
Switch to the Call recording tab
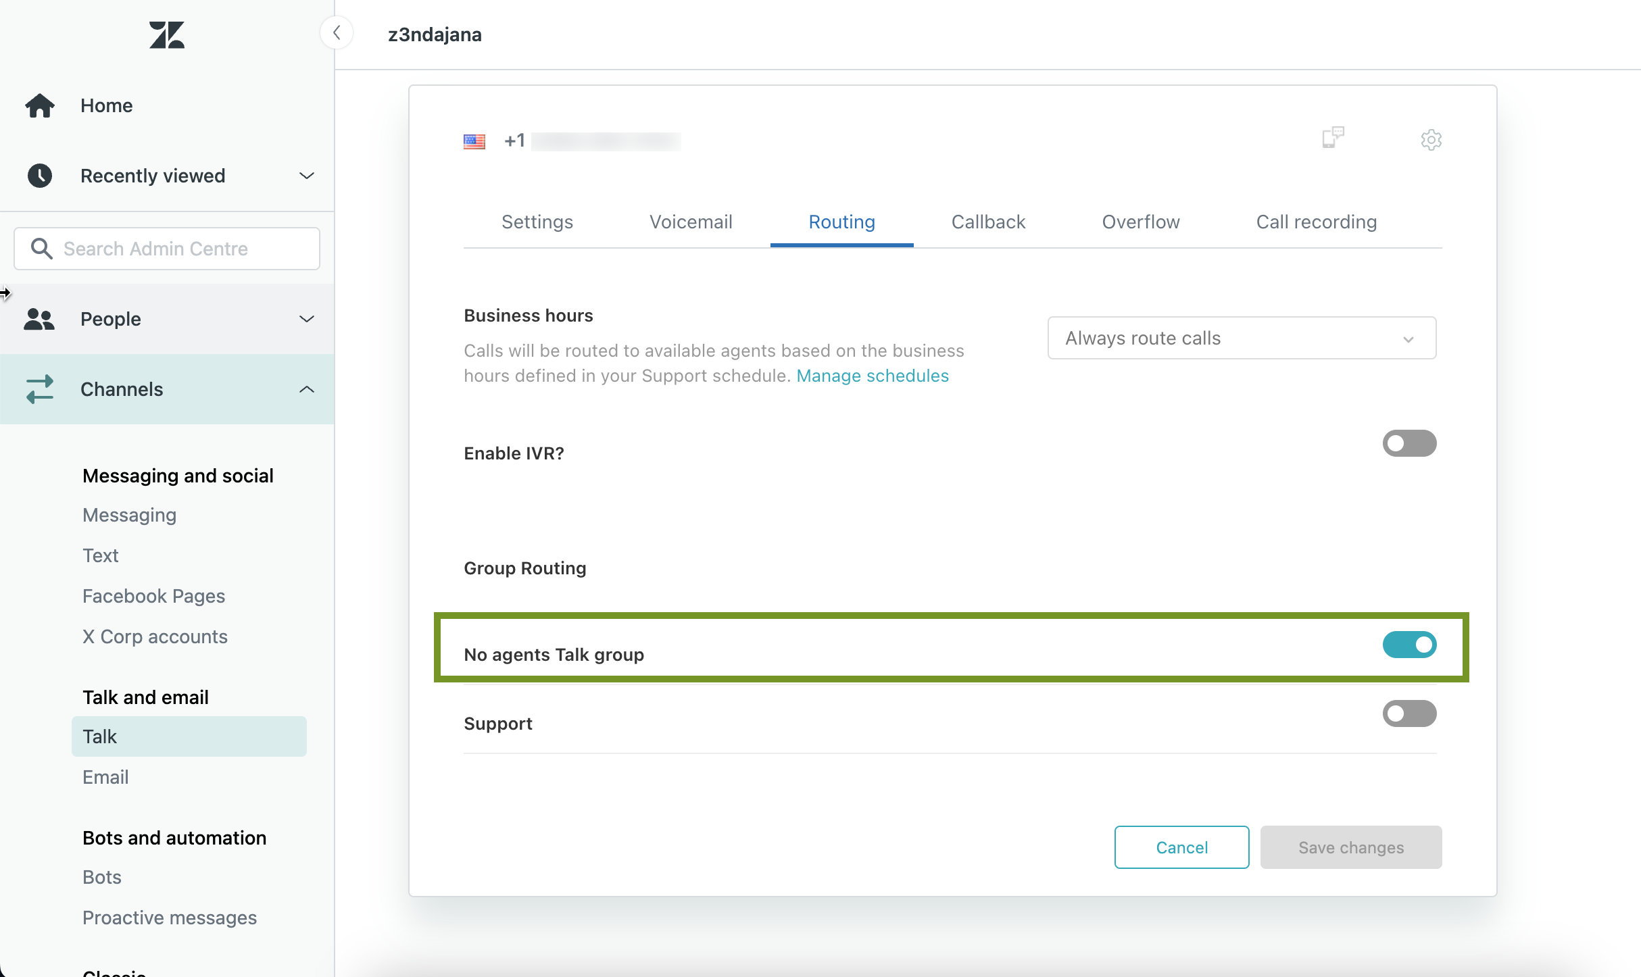click(x=1315, y=221)
